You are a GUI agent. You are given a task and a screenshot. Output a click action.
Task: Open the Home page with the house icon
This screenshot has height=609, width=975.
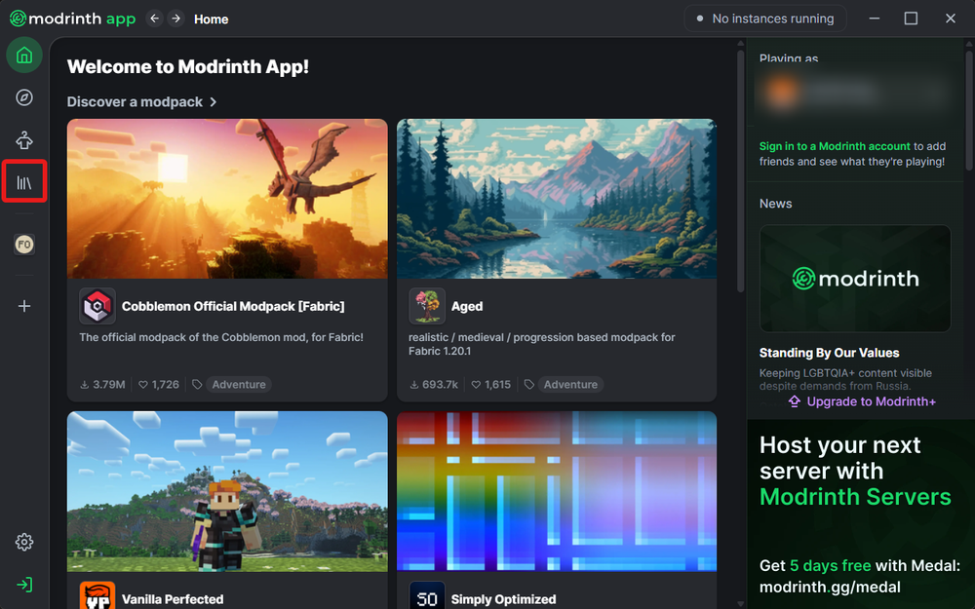tap(23, 55)
